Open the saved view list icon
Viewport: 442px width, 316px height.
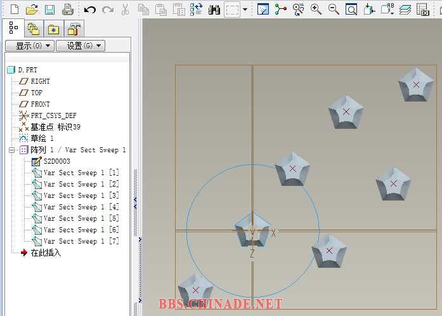tap(387, 10)
